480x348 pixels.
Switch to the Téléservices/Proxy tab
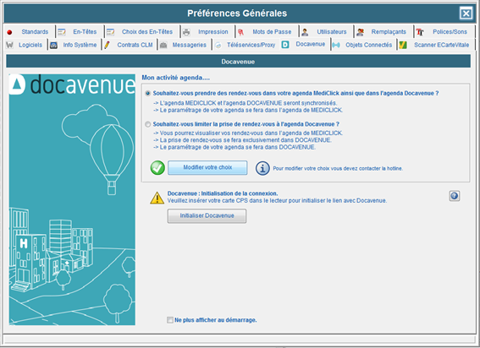(x=251, y=45)
